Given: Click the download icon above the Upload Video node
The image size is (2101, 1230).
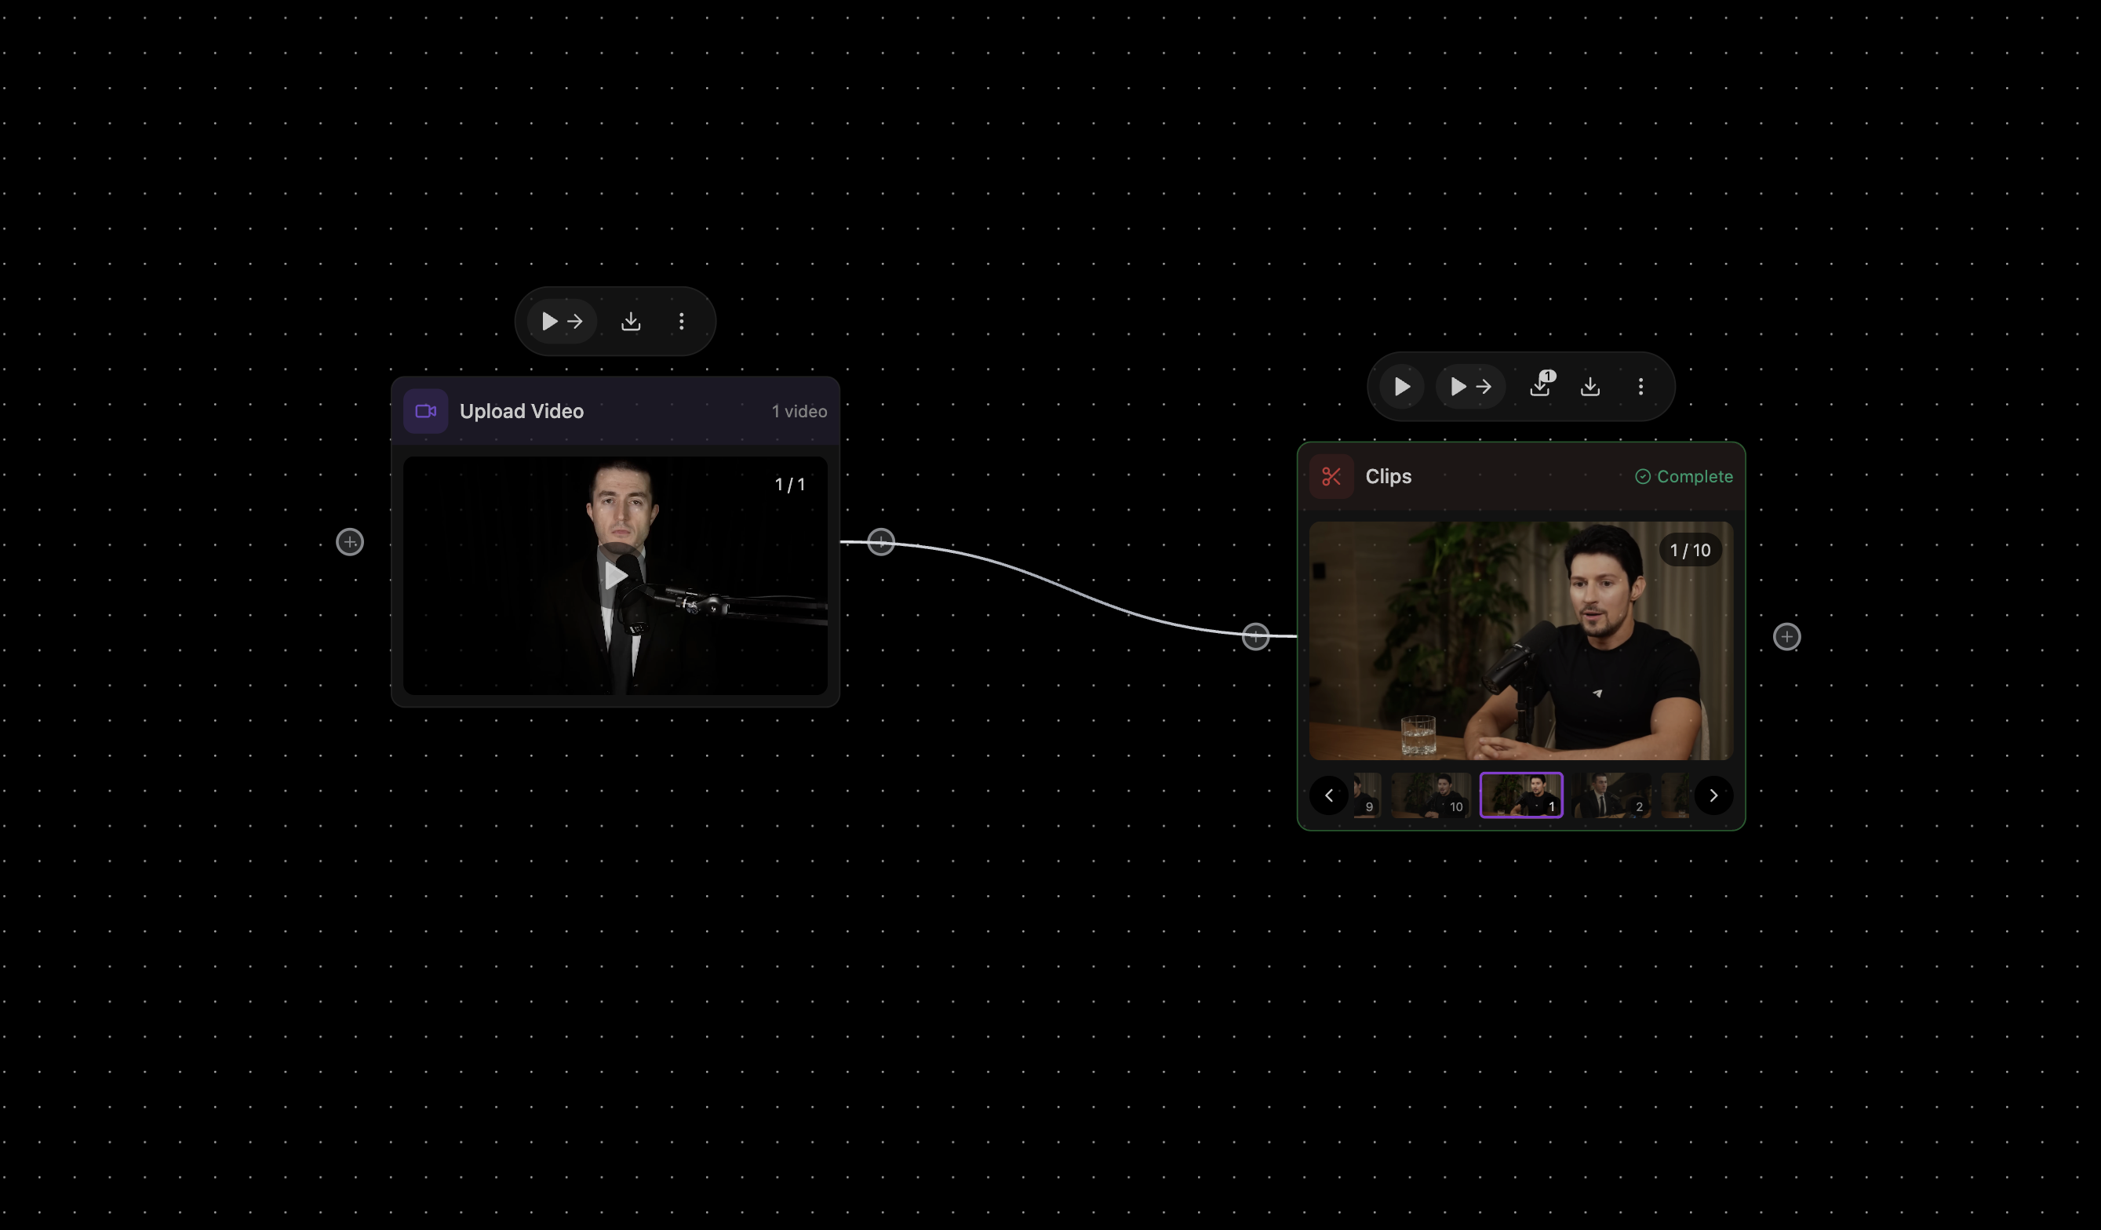Looking at the screenshot, I should pos(631,321).
